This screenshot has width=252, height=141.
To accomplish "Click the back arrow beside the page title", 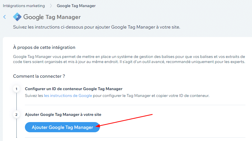I will (5, 17).
